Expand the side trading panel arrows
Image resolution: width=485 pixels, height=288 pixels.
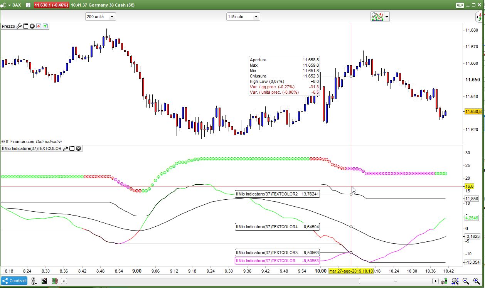point(479,17)
